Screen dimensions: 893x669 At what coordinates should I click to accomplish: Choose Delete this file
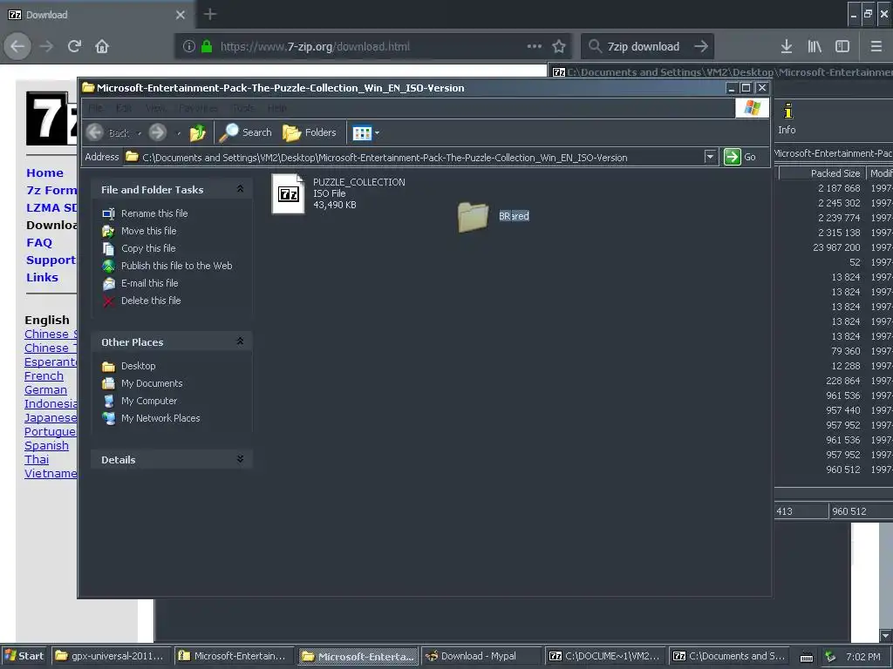151,301
